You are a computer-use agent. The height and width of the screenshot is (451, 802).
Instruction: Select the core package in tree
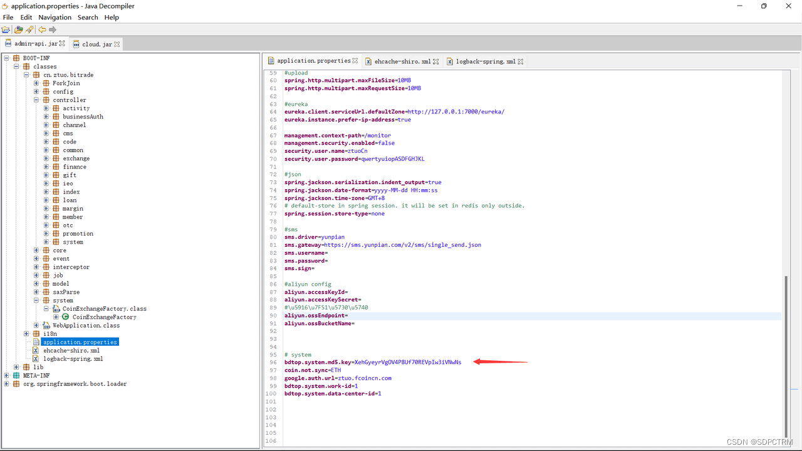coord(60,251)
